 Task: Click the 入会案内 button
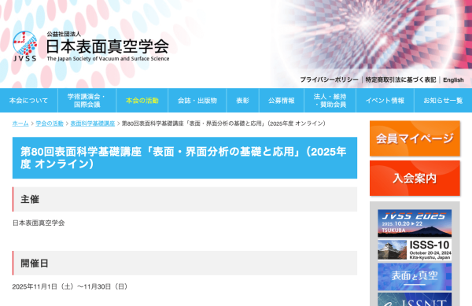point(415,178)
